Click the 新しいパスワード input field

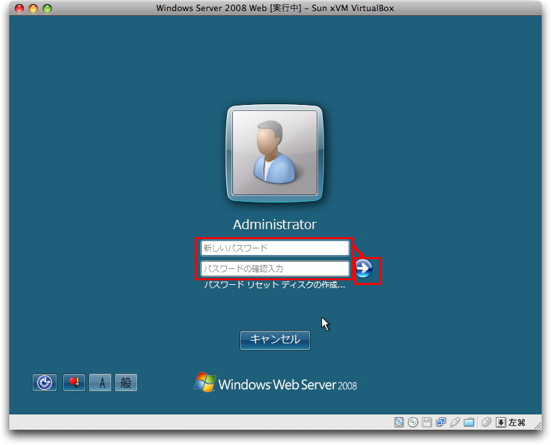[x=275, y=248]
